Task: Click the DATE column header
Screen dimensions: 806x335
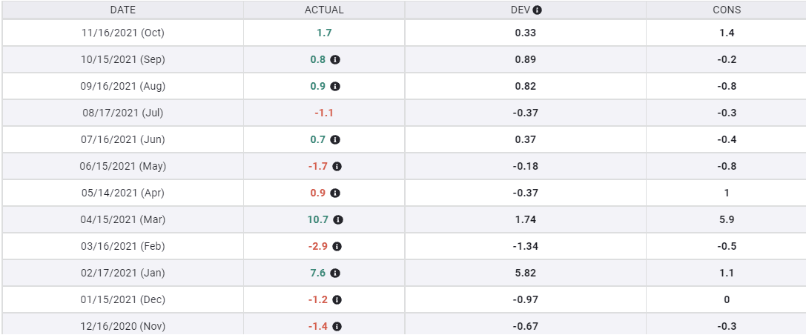Action: pyautogui.click(x=123, y=10)
